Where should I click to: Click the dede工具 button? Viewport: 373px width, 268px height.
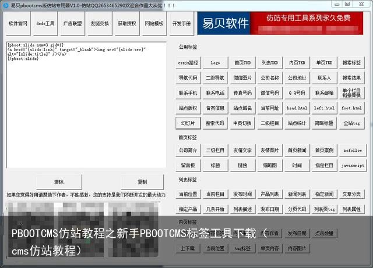point(45,23)
